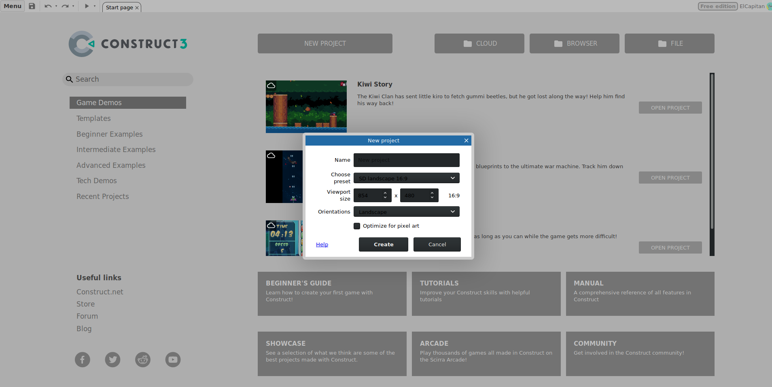This screenshot has height=387, width=772.
Task: Expand the preview options dropdown arrow
Action: point(95,6)
